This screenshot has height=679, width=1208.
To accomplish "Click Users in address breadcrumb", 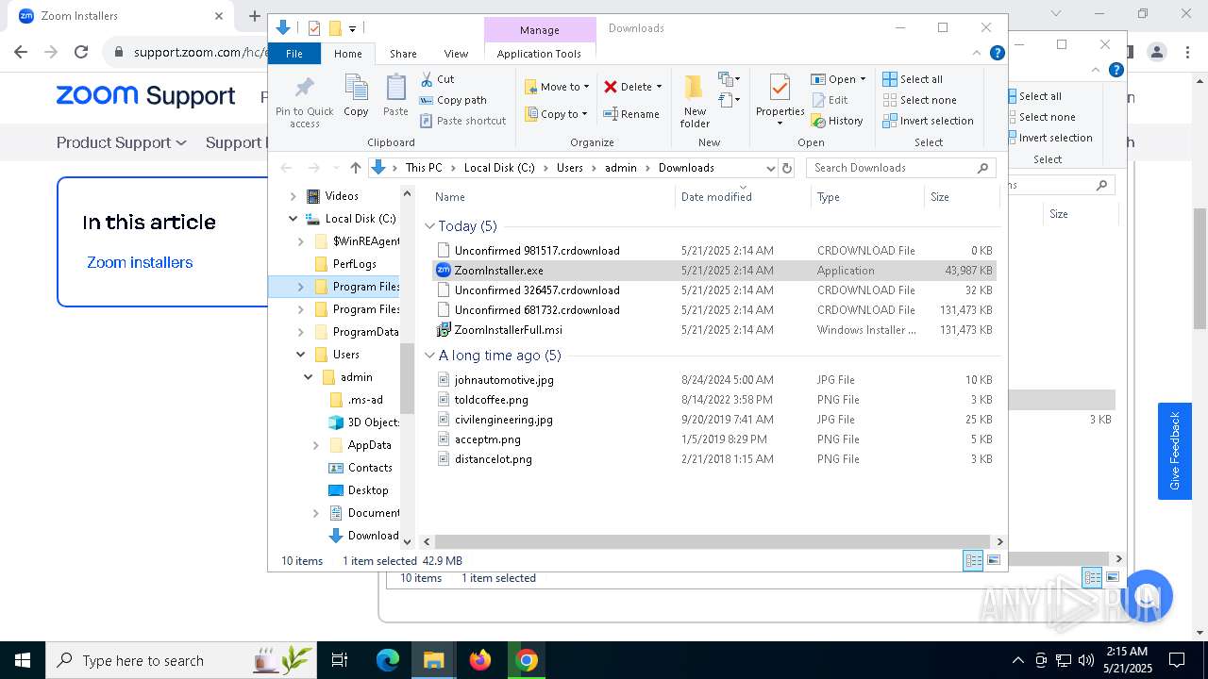I will [570, 168].
